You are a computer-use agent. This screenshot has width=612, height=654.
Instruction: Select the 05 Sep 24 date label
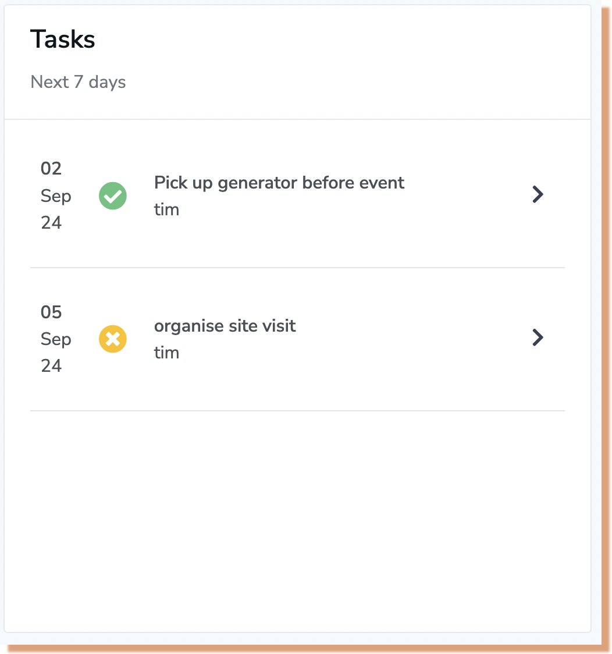[x=56, y=339]
